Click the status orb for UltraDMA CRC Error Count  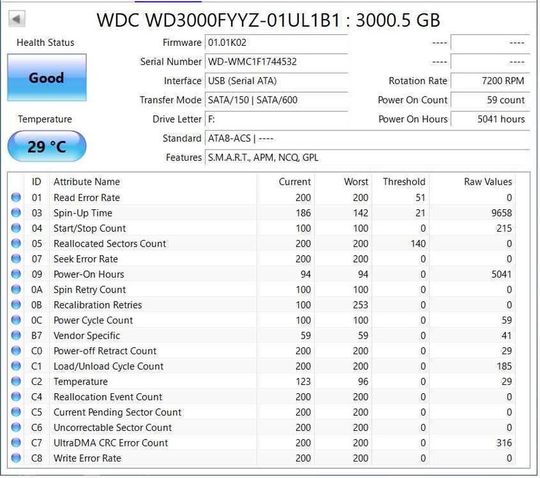16,443
